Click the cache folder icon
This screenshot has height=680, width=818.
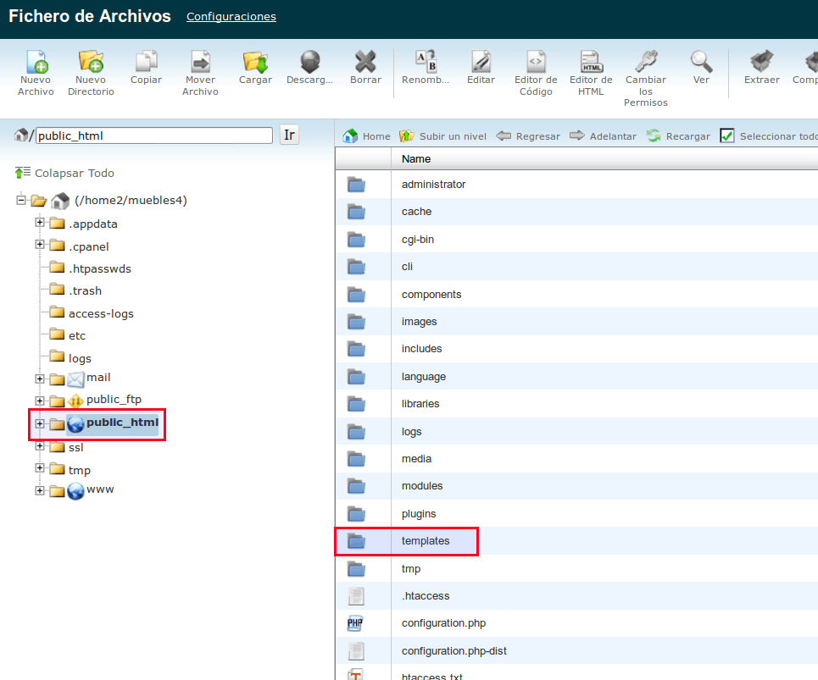click(x=356, y=212)
